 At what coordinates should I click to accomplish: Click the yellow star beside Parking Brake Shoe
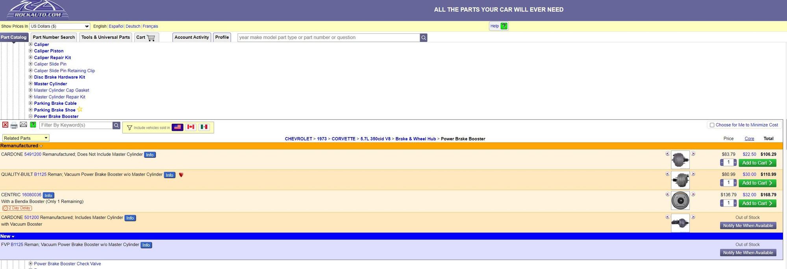click(80, 110)
